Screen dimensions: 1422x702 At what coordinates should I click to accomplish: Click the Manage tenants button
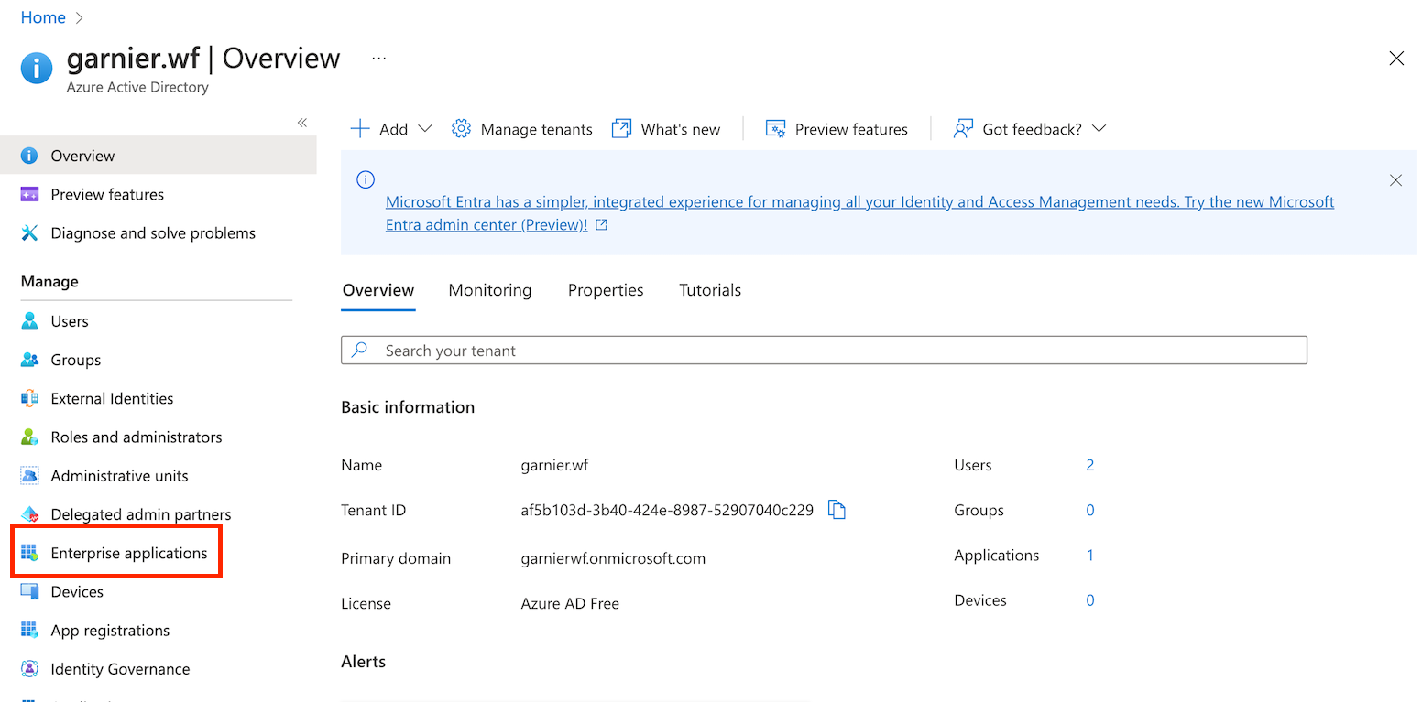click(x=522, y=129)
